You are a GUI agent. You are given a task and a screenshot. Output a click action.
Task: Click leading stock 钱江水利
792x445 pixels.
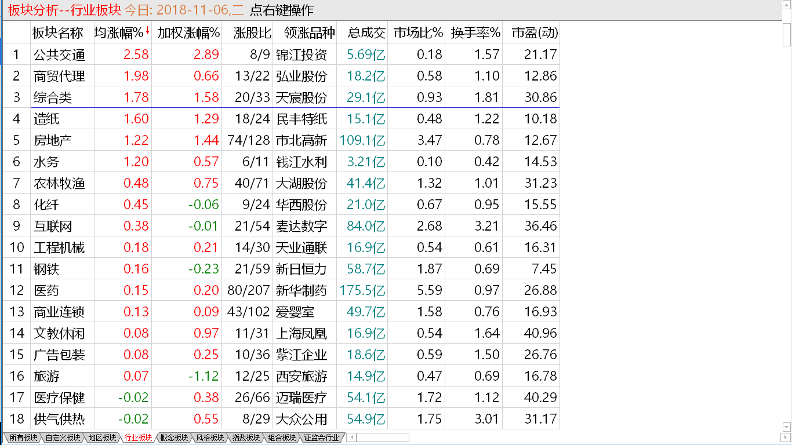click(301, 162)
